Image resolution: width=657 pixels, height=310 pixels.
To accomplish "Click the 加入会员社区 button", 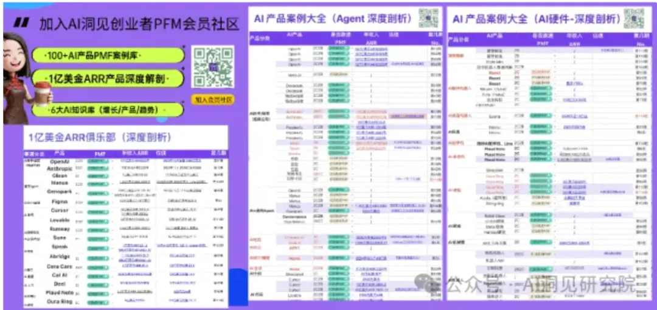I will coord(212,100).
